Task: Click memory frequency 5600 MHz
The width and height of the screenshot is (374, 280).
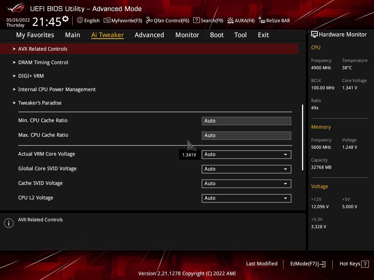Action: (321, 147)
